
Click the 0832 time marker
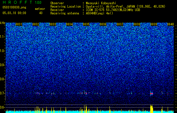coord(36,24)
